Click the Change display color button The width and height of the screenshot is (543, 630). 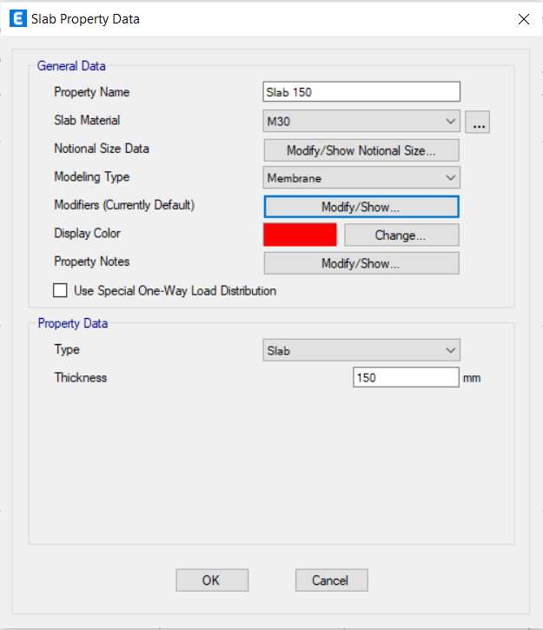click(401, 235)
